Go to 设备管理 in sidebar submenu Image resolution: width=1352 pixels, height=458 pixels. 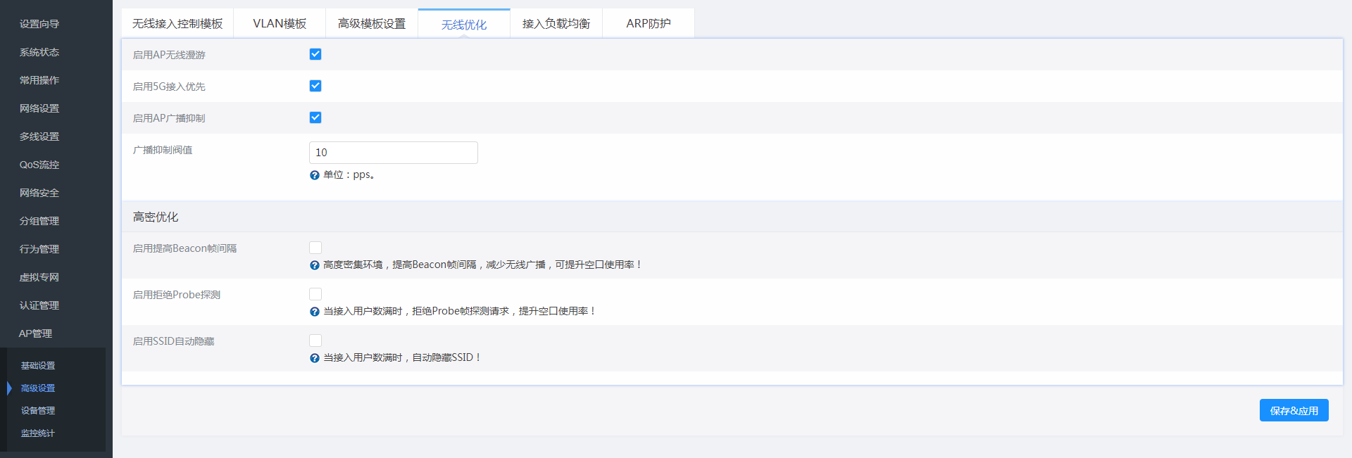pos(38,411)
